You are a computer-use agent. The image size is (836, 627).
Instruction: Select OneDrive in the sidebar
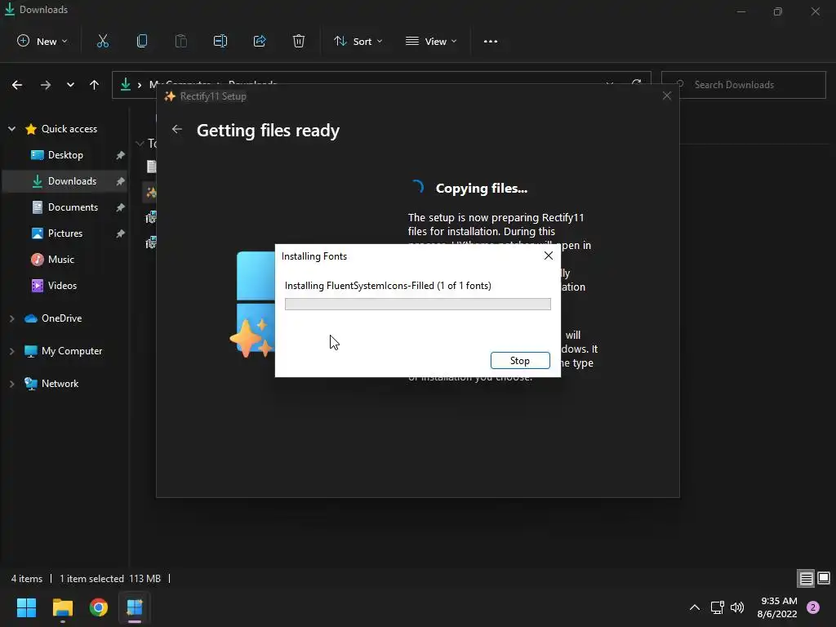[x=61, y=318]
